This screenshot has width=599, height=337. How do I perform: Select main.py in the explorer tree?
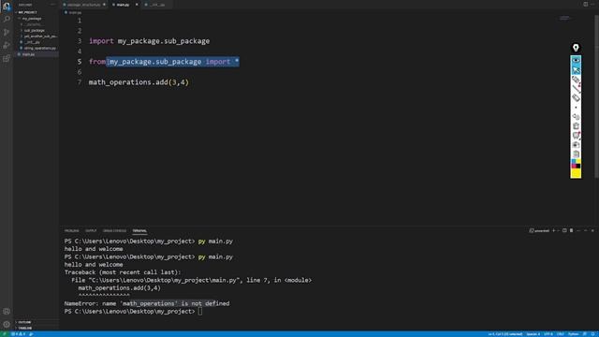pos(28,54)
